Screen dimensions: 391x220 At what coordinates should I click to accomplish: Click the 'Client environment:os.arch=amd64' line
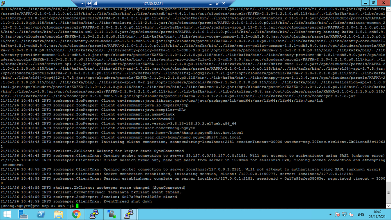(88, 119)
